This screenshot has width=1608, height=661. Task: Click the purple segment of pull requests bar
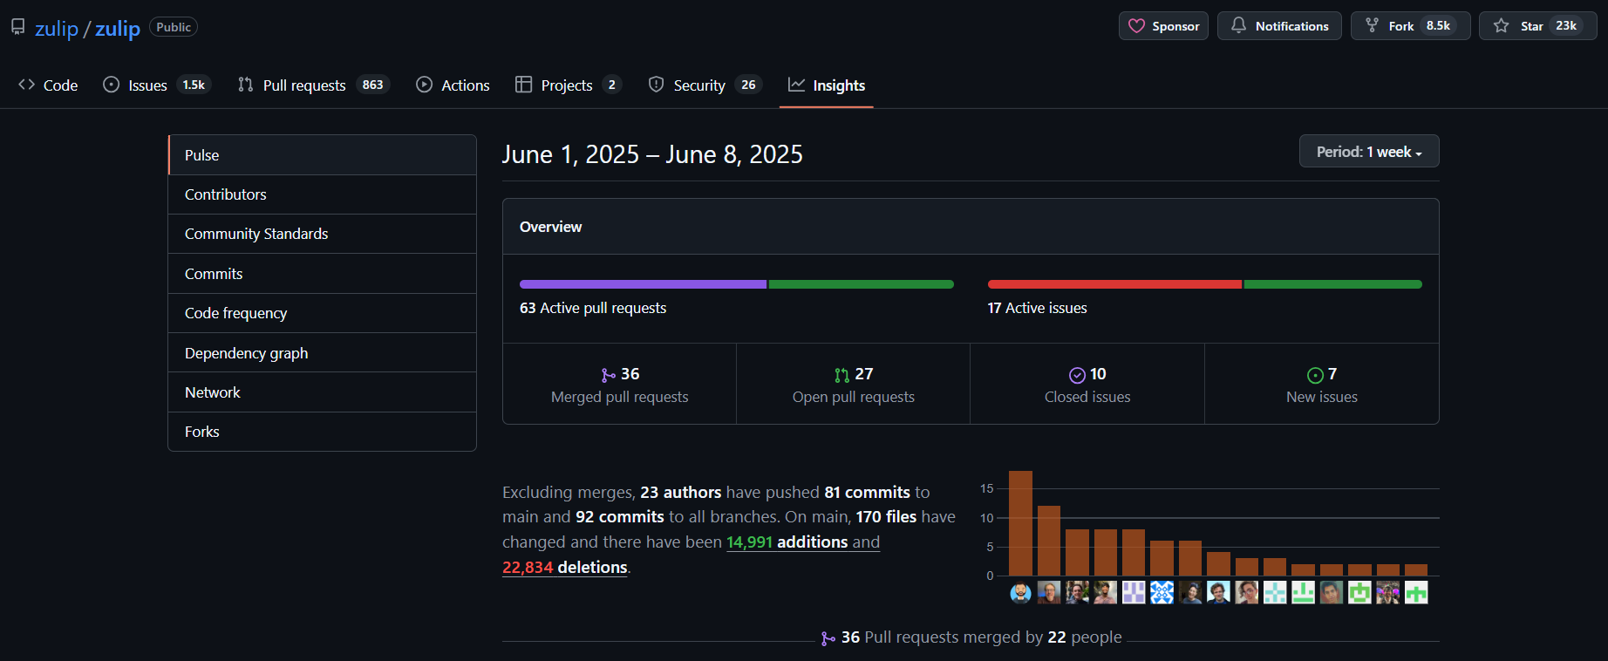pos(643,284)
